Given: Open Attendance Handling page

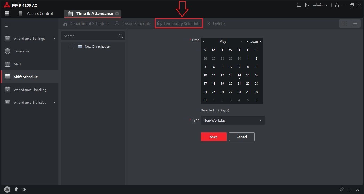Looking at the screenshot, I should [x=29, y=90].
